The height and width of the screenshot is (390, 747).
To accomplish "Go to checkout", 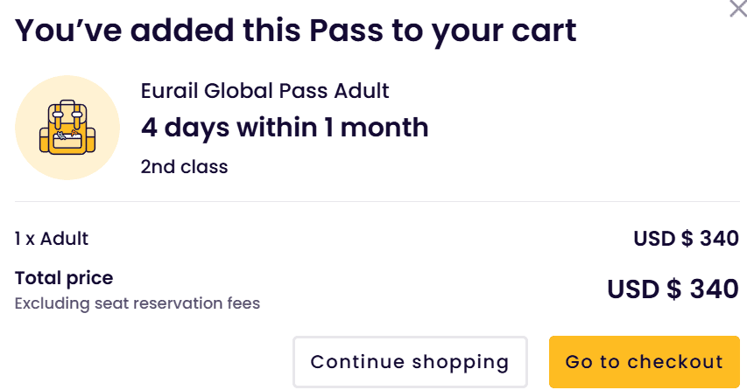I will click(644, 362).
